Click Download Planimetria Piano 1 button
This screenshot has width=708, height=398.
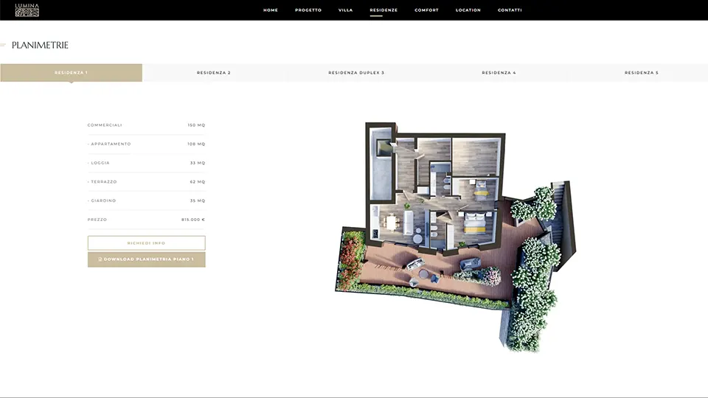pyautogui.click(x=147, y=259)
